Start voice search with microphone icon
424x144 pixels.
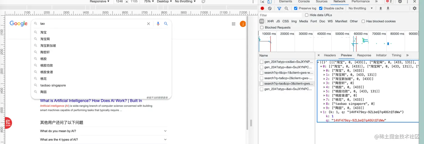click(x=158, y=24)
